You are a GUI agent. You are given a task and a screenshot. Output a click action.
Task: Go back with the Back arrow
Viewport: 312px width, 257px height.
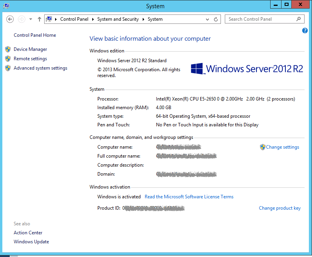(x=10, y=19)
